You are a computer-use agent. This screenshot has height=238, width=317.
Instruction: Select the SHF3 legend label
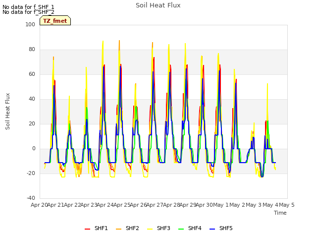click(x=163, y=228)
